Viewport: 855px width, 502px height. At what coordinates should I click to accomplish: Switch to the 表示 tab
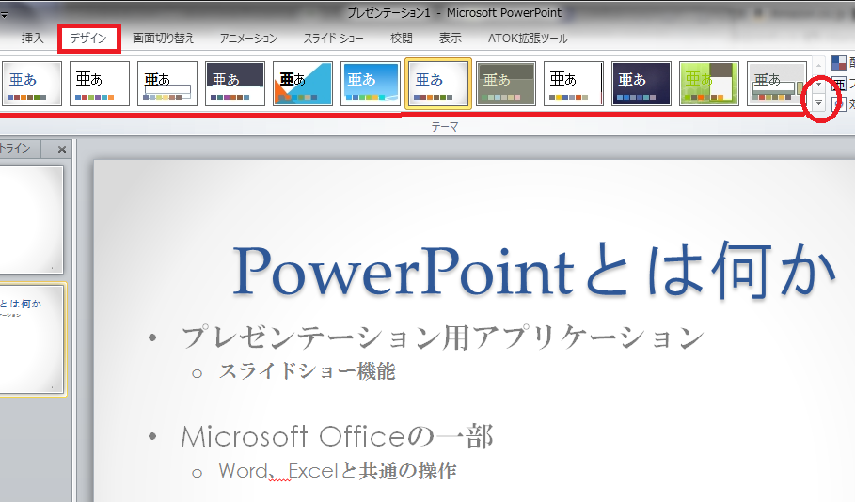click(x=451, y=39)
